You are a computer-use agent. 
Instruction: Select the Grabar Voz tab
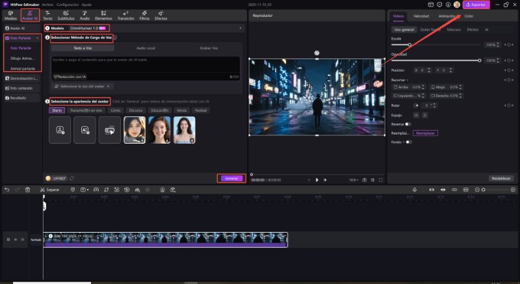209,48
